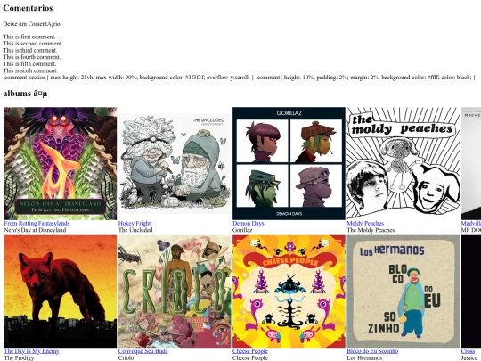The image size is (481, 361).
Task: Click the red fox Prodigy album cover
Action: [61, 291]
